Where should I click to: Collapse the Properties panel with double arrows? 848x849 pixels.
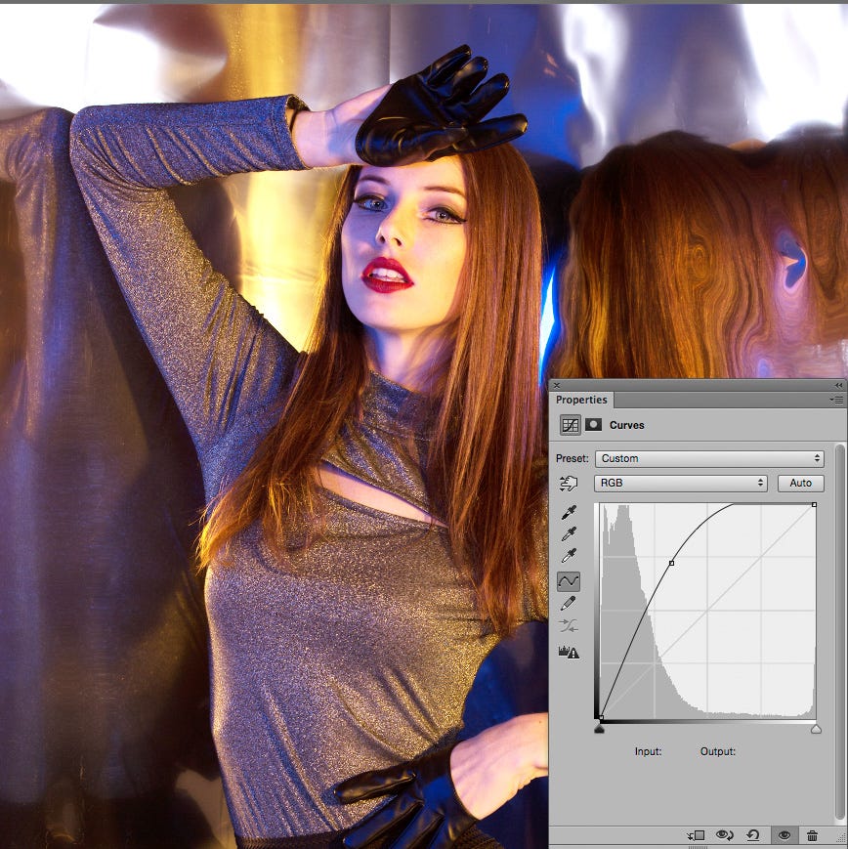pyautogui.click(x=839, y=385)
